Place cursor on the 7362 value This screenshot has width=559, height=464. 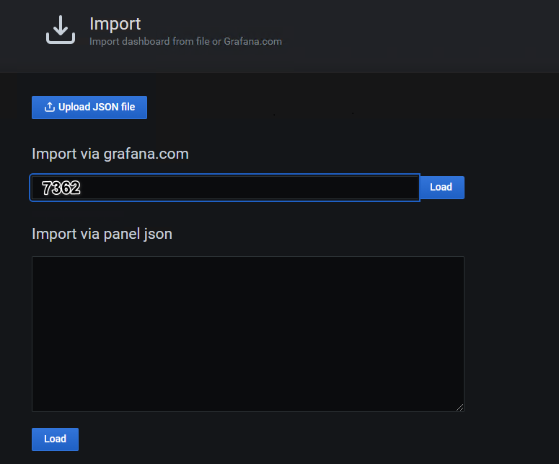pyautogui.click(x=61, y=188)
